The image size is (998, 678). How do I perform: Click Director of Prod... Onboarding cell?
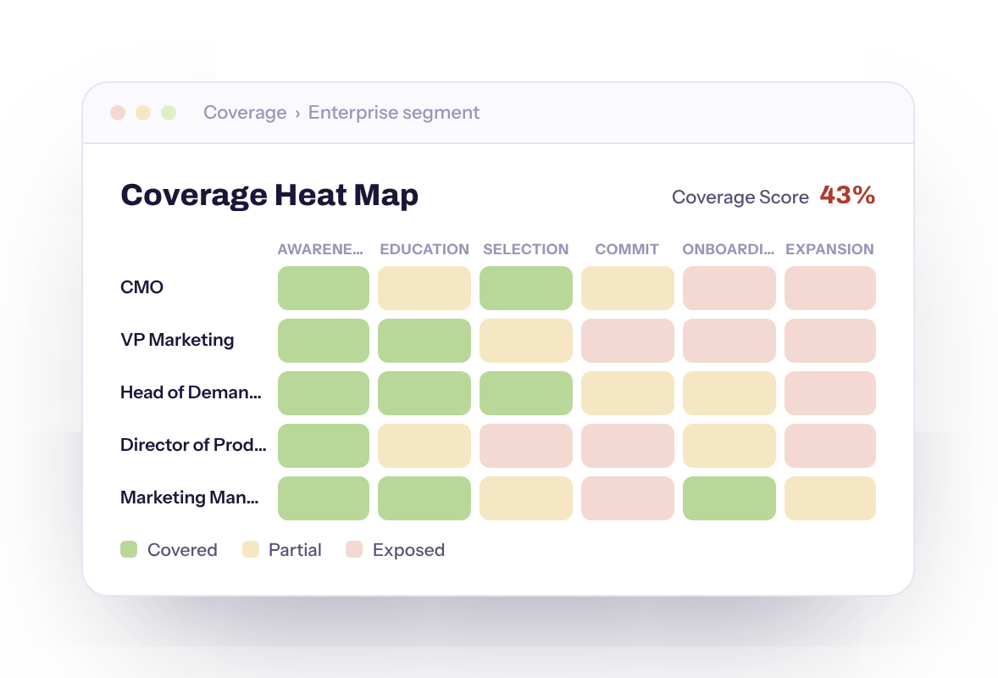[x=729, y=446]
